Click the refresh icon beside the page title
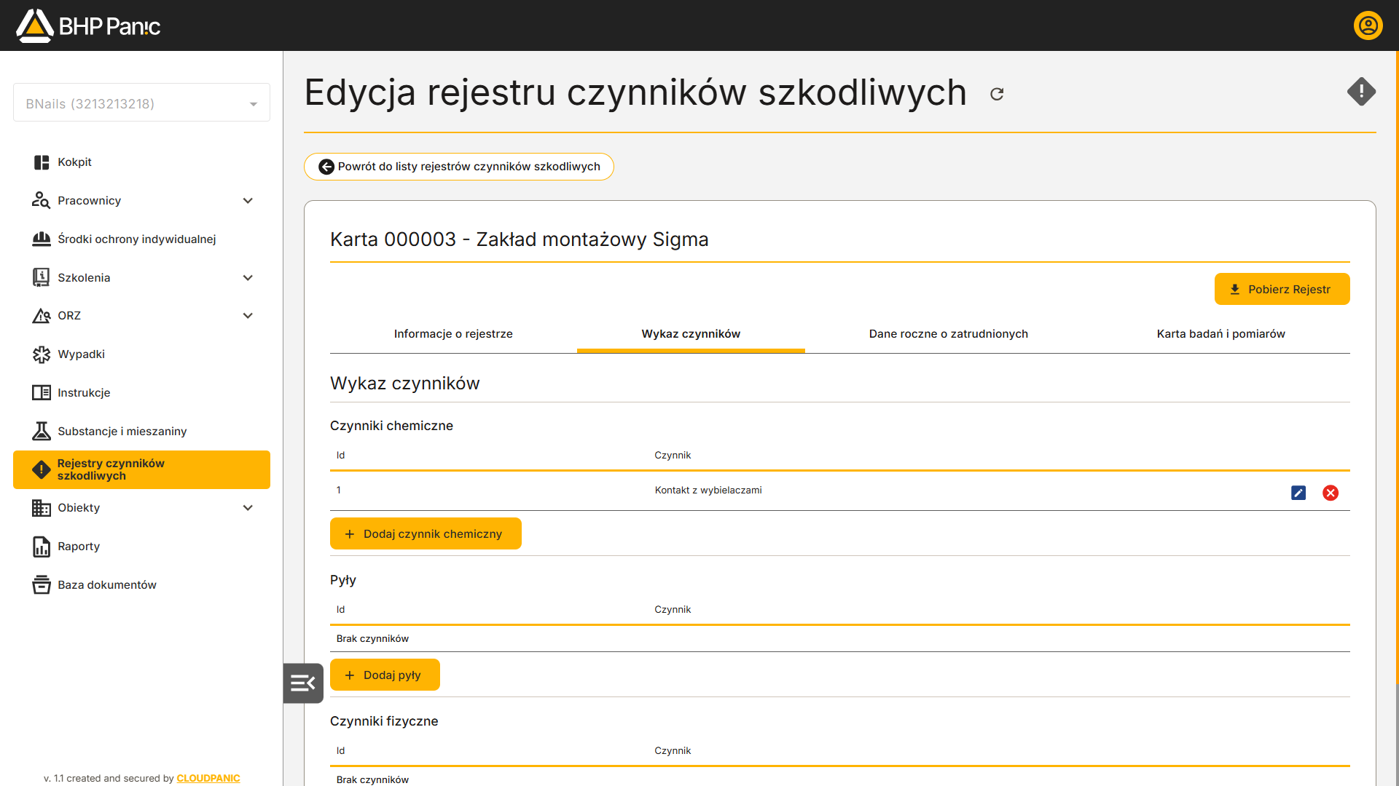Image resolution: width=1399 pixels, height=786 pixels. click(x=997, y=94)
